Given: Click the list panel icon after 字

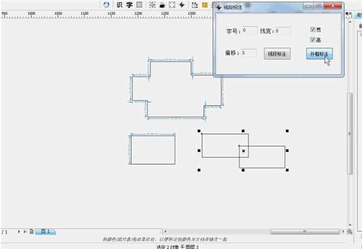Looking at the screenshot, I should click(139, 5).
